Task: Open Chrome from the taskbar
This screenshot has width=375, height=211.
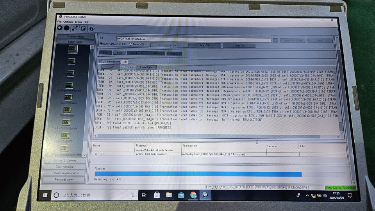Action: 193,195
